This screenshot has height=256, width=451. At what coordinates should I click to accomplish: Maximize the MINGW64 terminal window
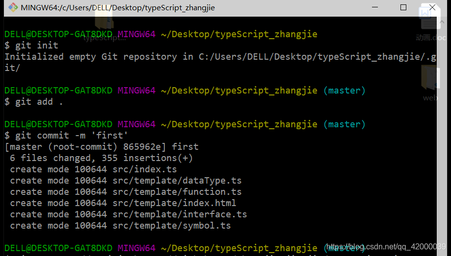click(403, 7)
